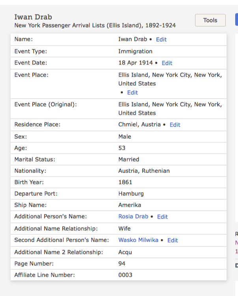Open the Wasko Milwika person link
Viewport: 238px width, 296px height.
pos(138,240)
